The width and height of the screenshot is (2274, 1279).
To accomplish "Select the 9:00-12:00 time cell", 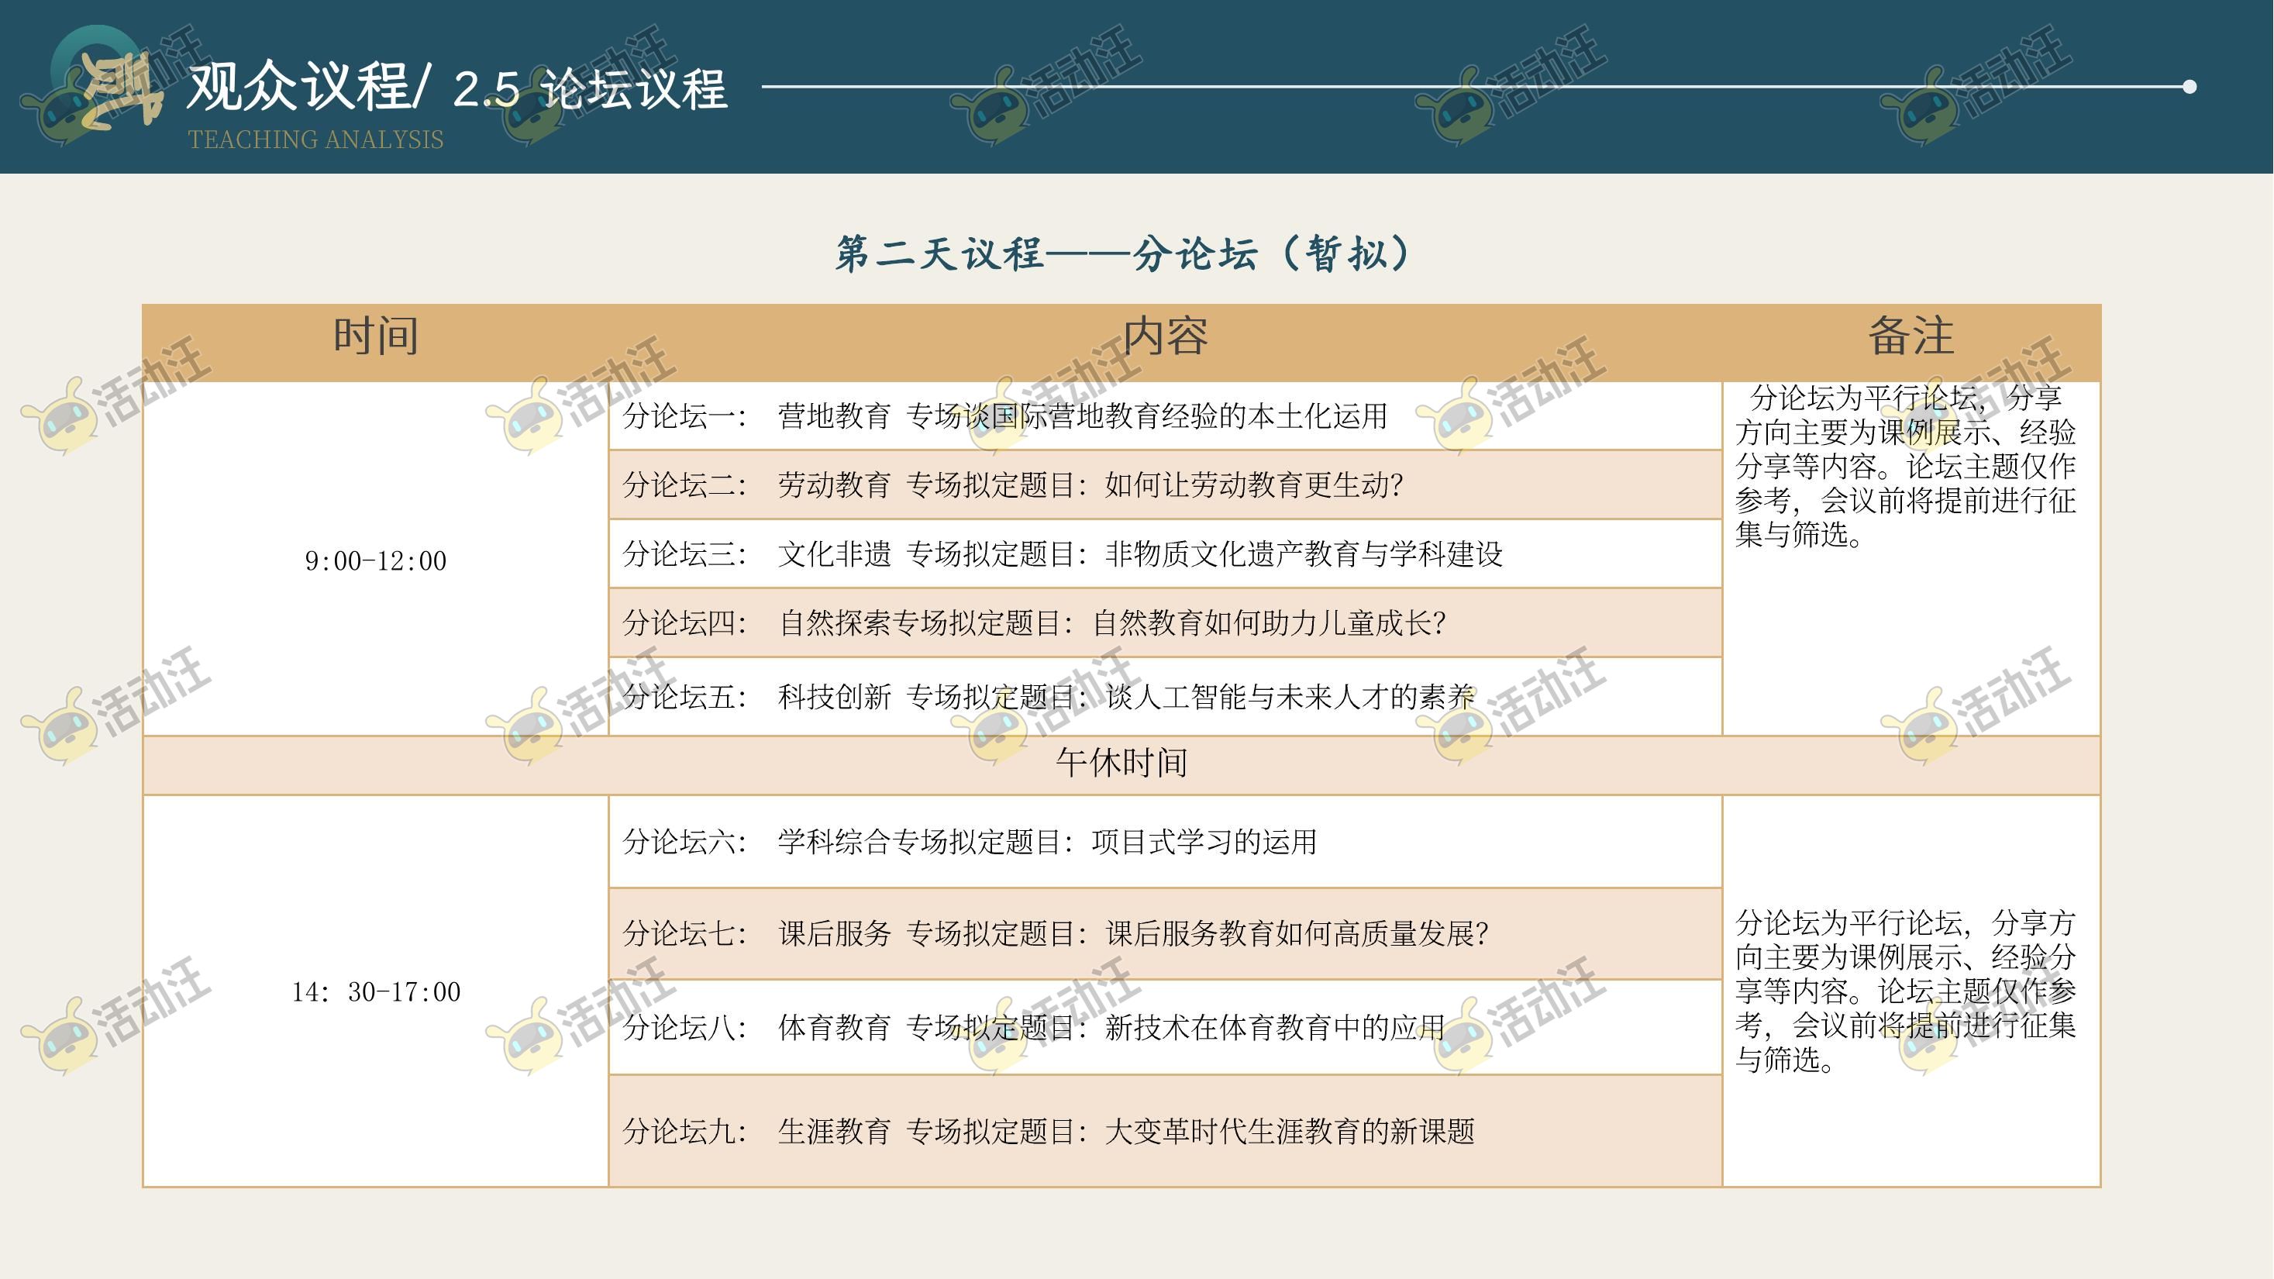I will coord(375,560).
